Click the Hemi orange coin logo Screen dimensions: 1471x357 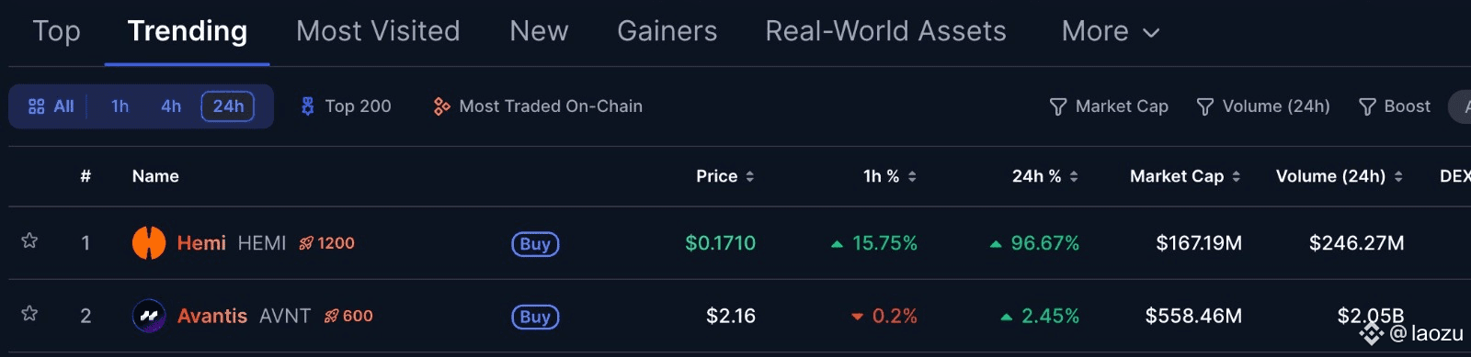point(149,243)
